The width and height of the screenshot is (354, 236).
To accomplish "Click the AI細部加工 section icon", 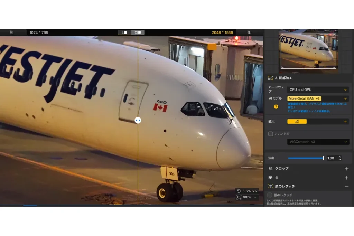I will click(x=270, y=78).
